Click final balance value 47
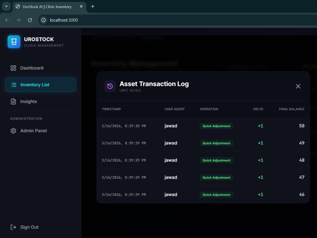The image size is (317, 238). tap(302, 177)
